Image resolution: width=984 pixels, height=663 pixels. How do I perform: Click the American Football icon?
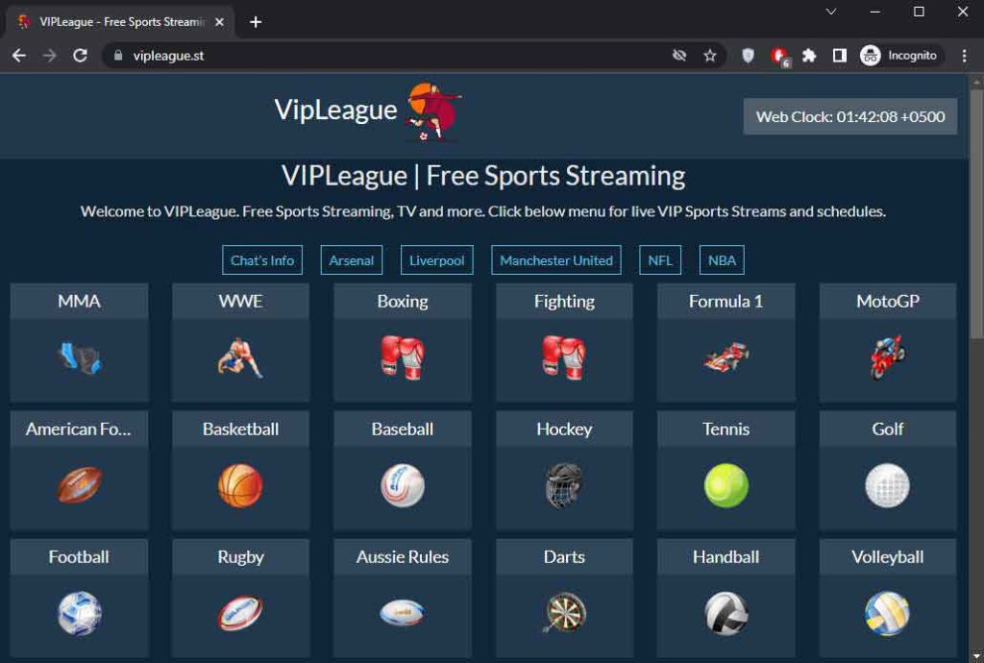(x=79, y=485)
